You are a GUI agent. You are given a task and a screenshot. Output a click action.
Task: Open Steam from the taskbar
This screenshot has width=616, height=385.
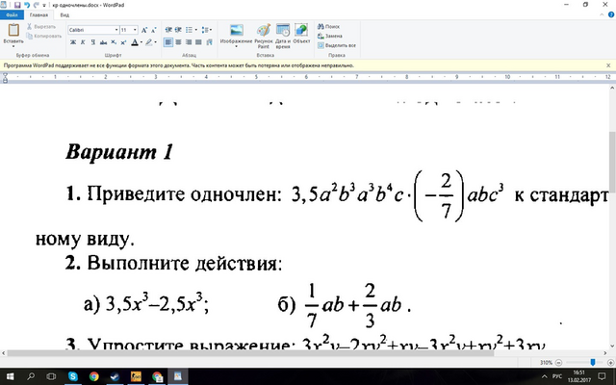pos(115,376)
